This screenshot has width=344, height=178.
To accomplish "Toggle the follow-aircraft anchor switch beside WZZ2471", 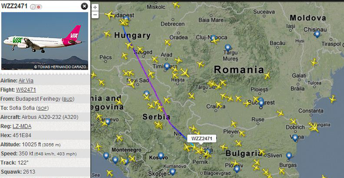I will 33,7.
